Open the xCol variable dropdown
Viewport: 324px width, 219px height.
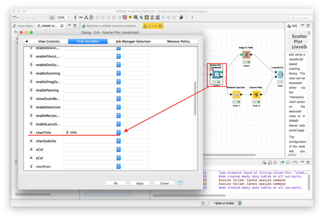coord(118,149)
